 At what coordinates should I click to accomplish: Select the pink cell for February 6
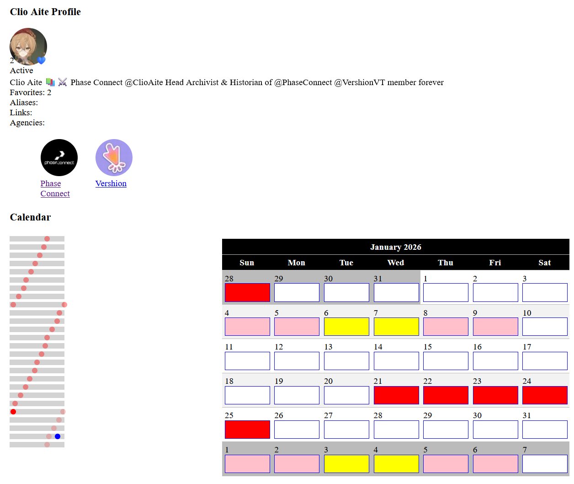[495, 464]
